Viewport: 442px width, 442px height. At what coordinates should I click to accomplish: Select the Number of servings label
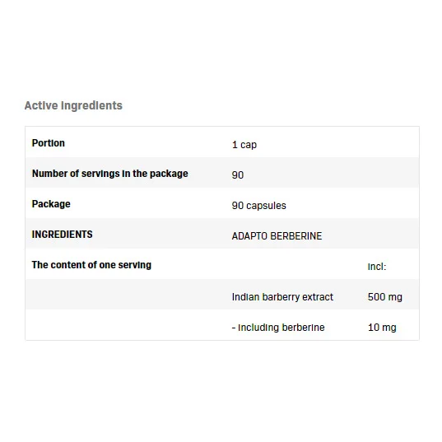point(110,174)
